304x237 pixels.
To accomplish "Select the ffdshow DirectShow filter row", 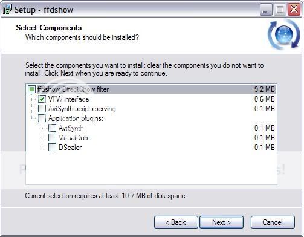I will pos(151,89).
